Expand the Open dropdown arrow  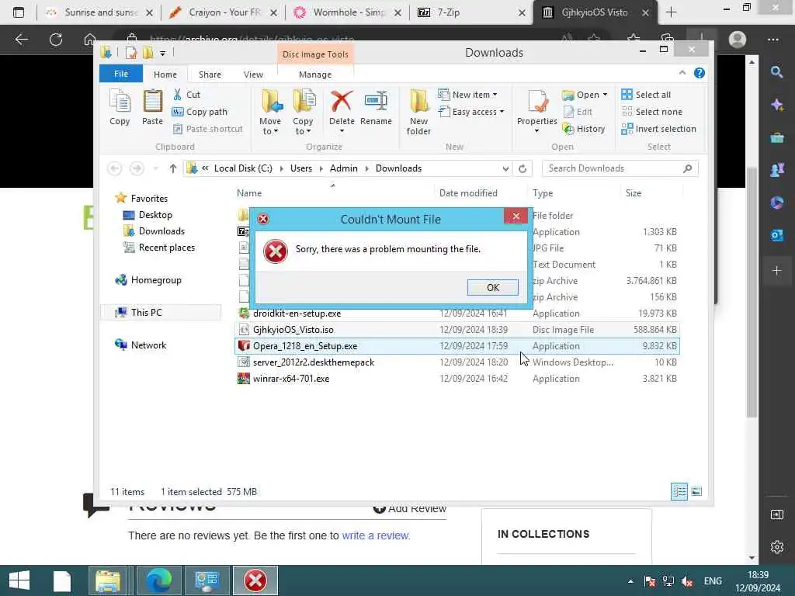click(x=605, y=94)
